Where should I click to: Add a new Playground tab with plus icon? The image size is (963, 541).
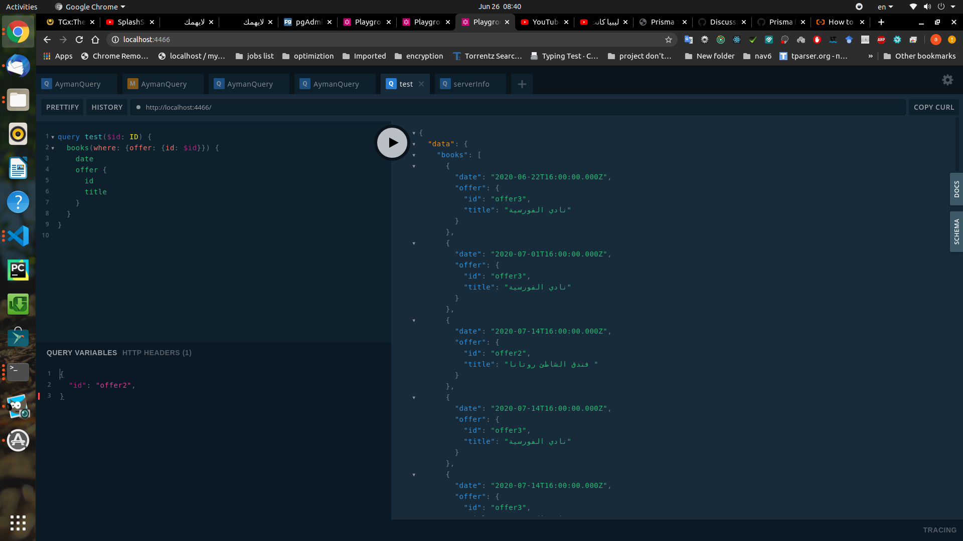[522, 84]
